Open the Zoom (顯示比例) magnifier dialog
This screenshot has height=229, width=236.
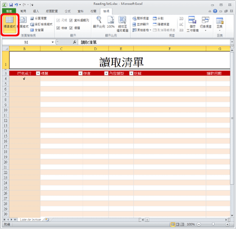pos(99,22)
